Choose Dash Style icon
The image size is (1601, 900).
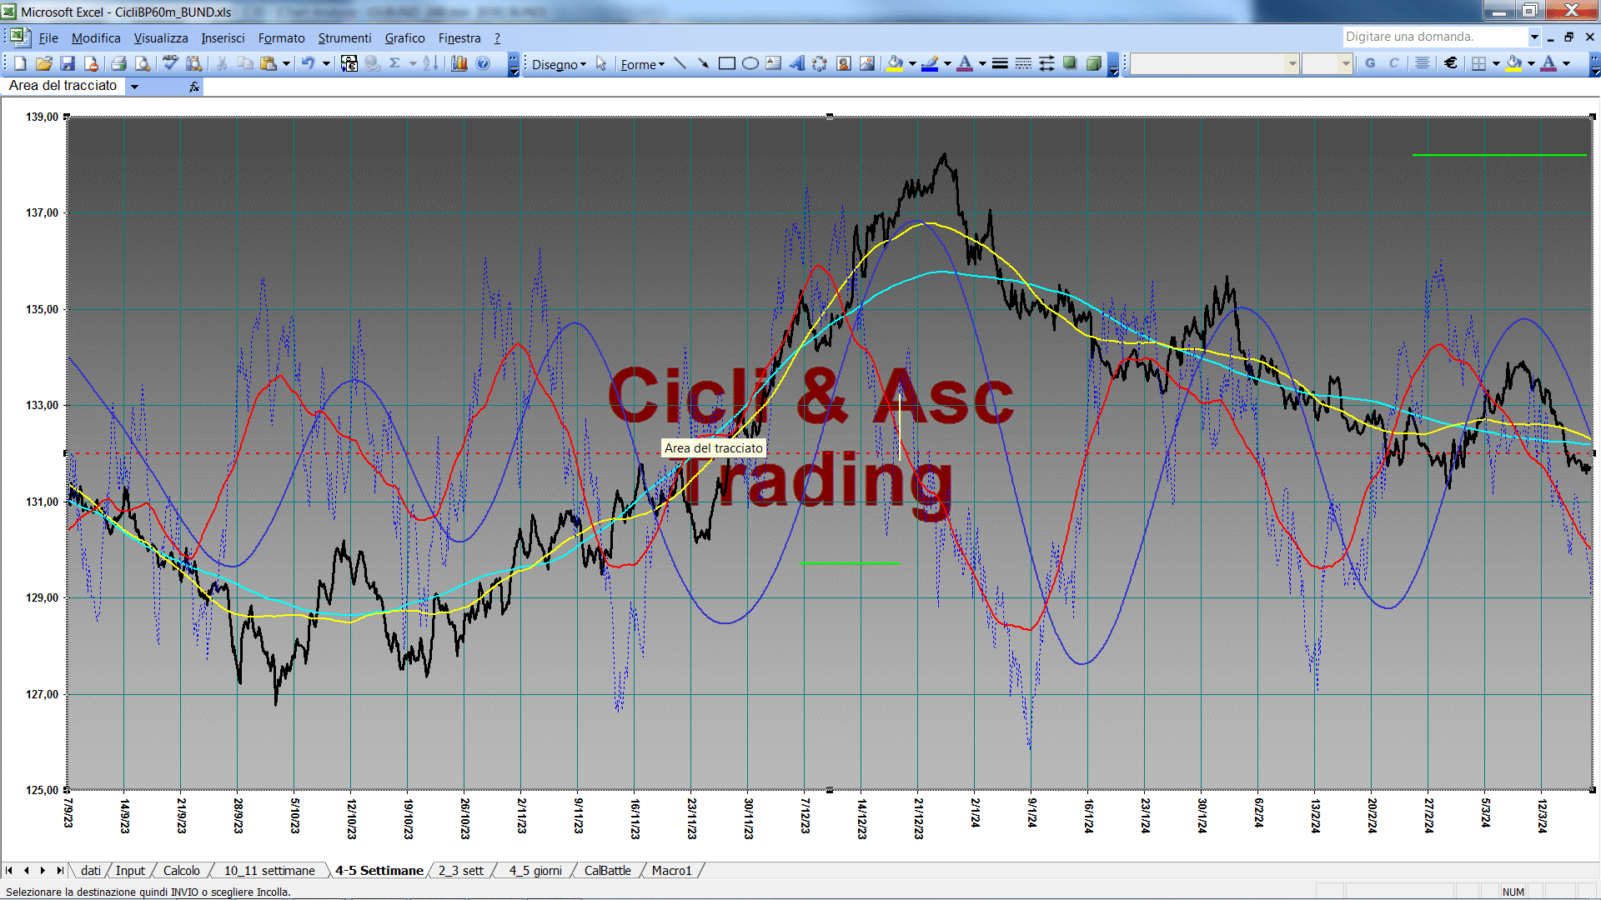(x=1023, y=63)
